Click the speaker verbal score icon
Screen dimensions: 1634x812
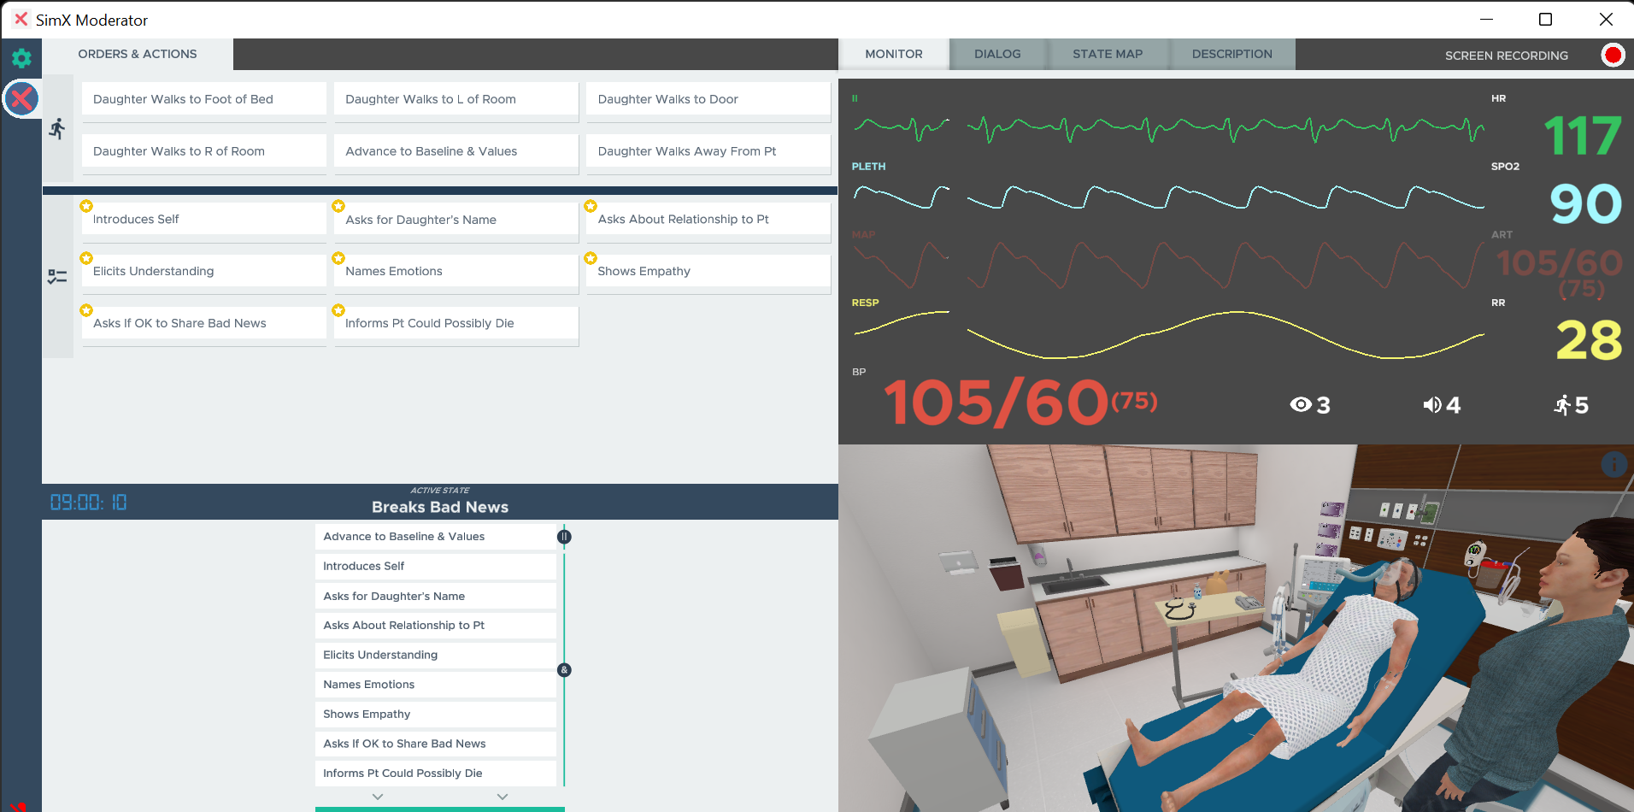[1431, 405]
